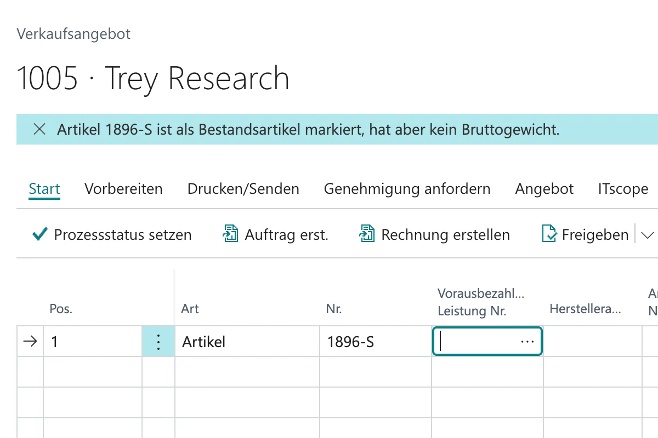Click the Freigeben document icon

[549, 234]
